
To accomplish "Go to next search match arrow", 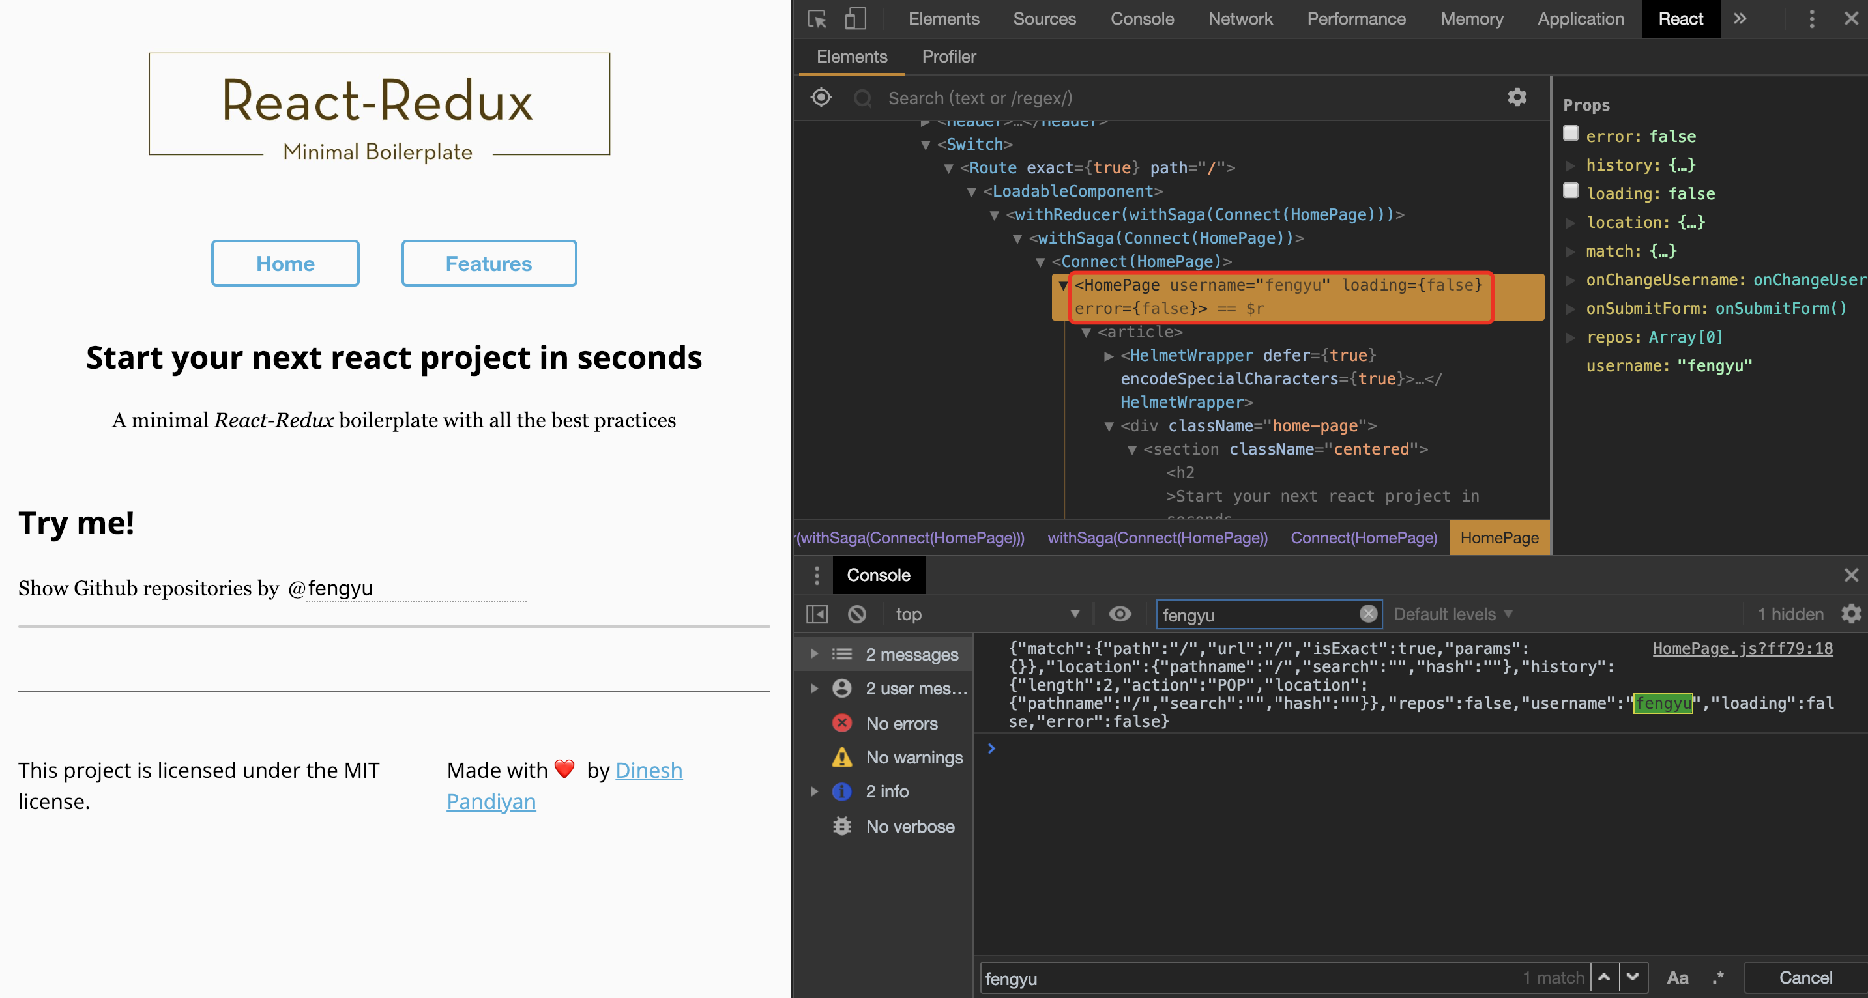I will (1633, 978).
